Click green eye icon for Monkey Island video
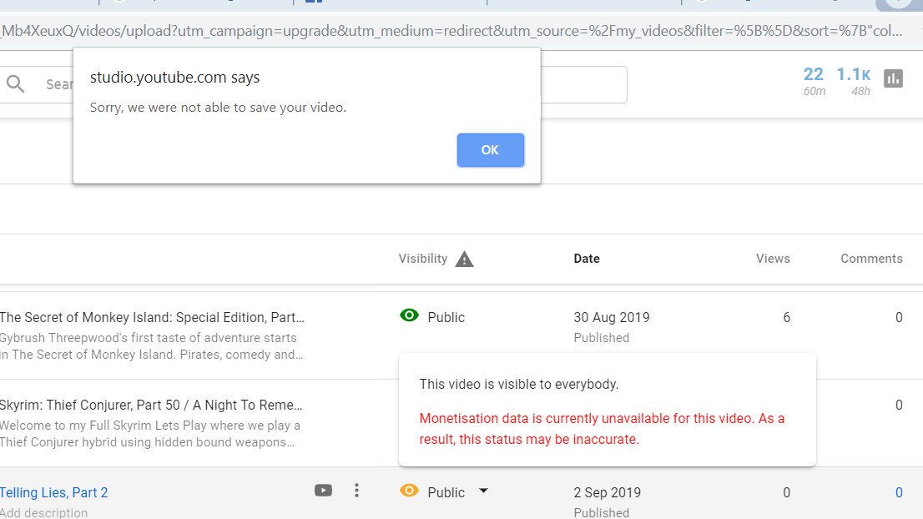The width and height of the screenshot is (923, 519). click(409, 315)
